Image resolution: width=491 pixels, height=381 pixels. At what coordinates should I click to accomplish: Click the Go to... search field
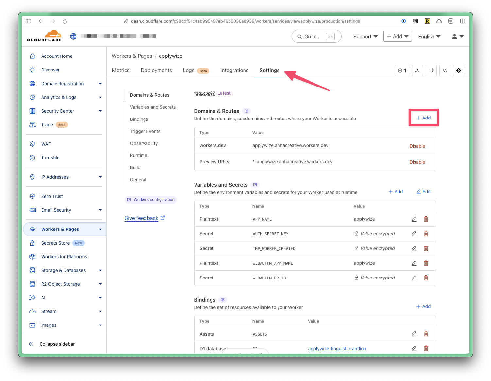coord(316,37)
